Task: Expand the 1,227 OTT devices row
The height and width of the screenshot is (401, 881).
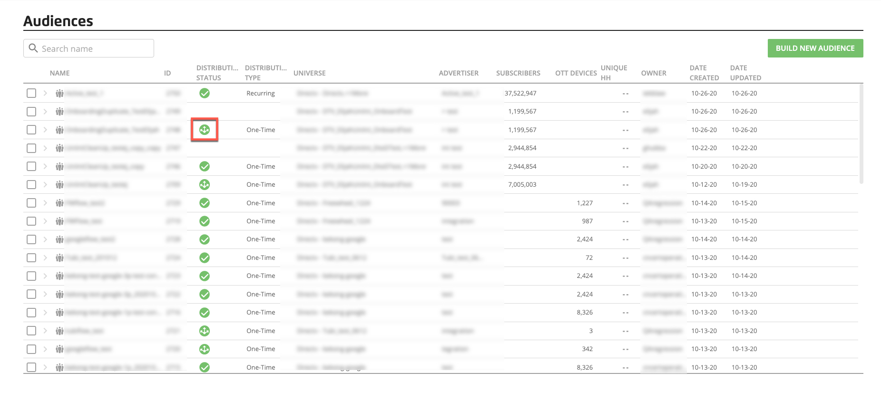Action: pos(45,203)
